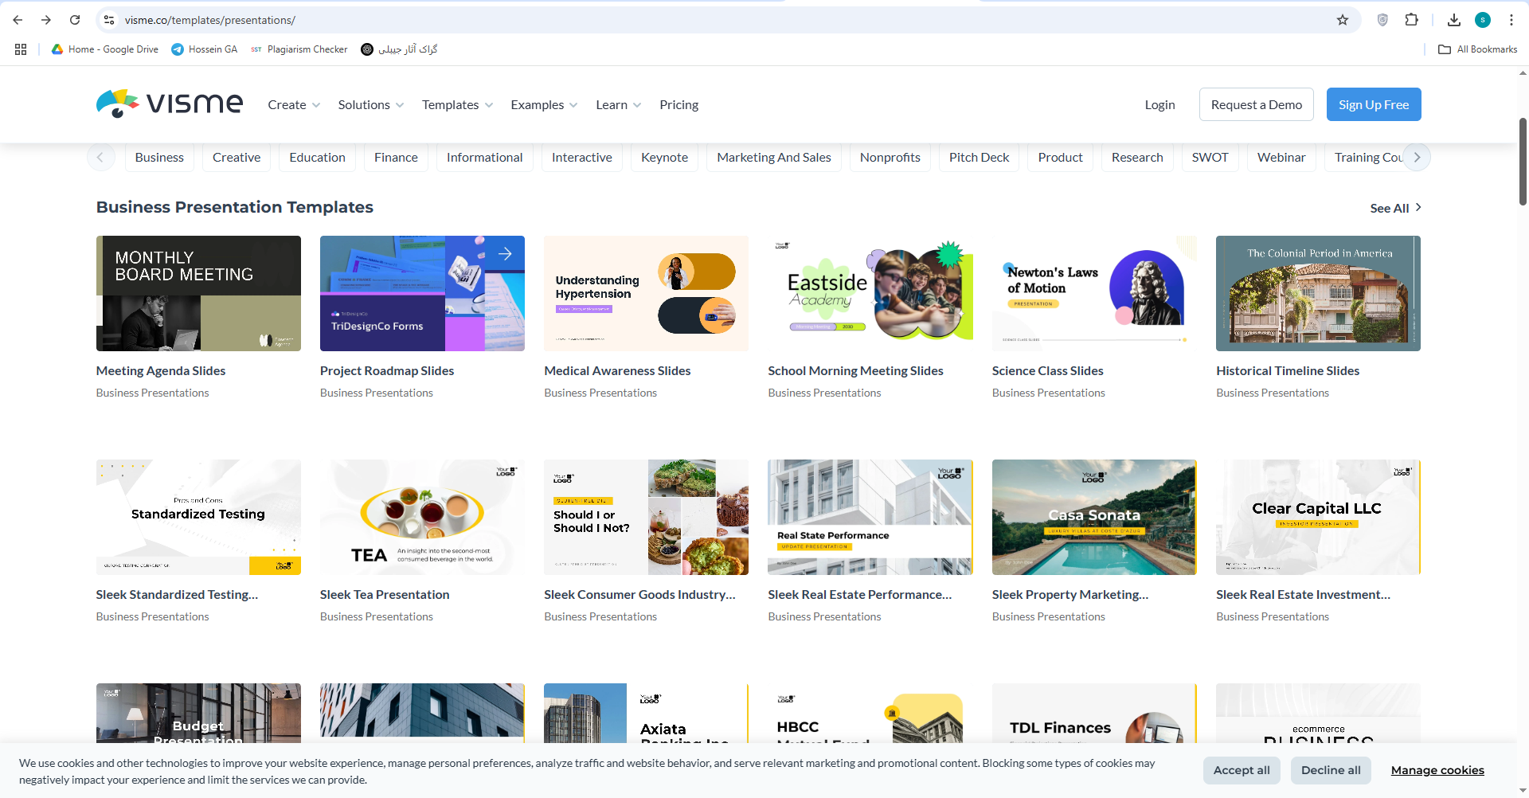Select the Business category tab
Image resolution: width=1529 pixels, height=798 pixels.
click(x=159, y=158)
